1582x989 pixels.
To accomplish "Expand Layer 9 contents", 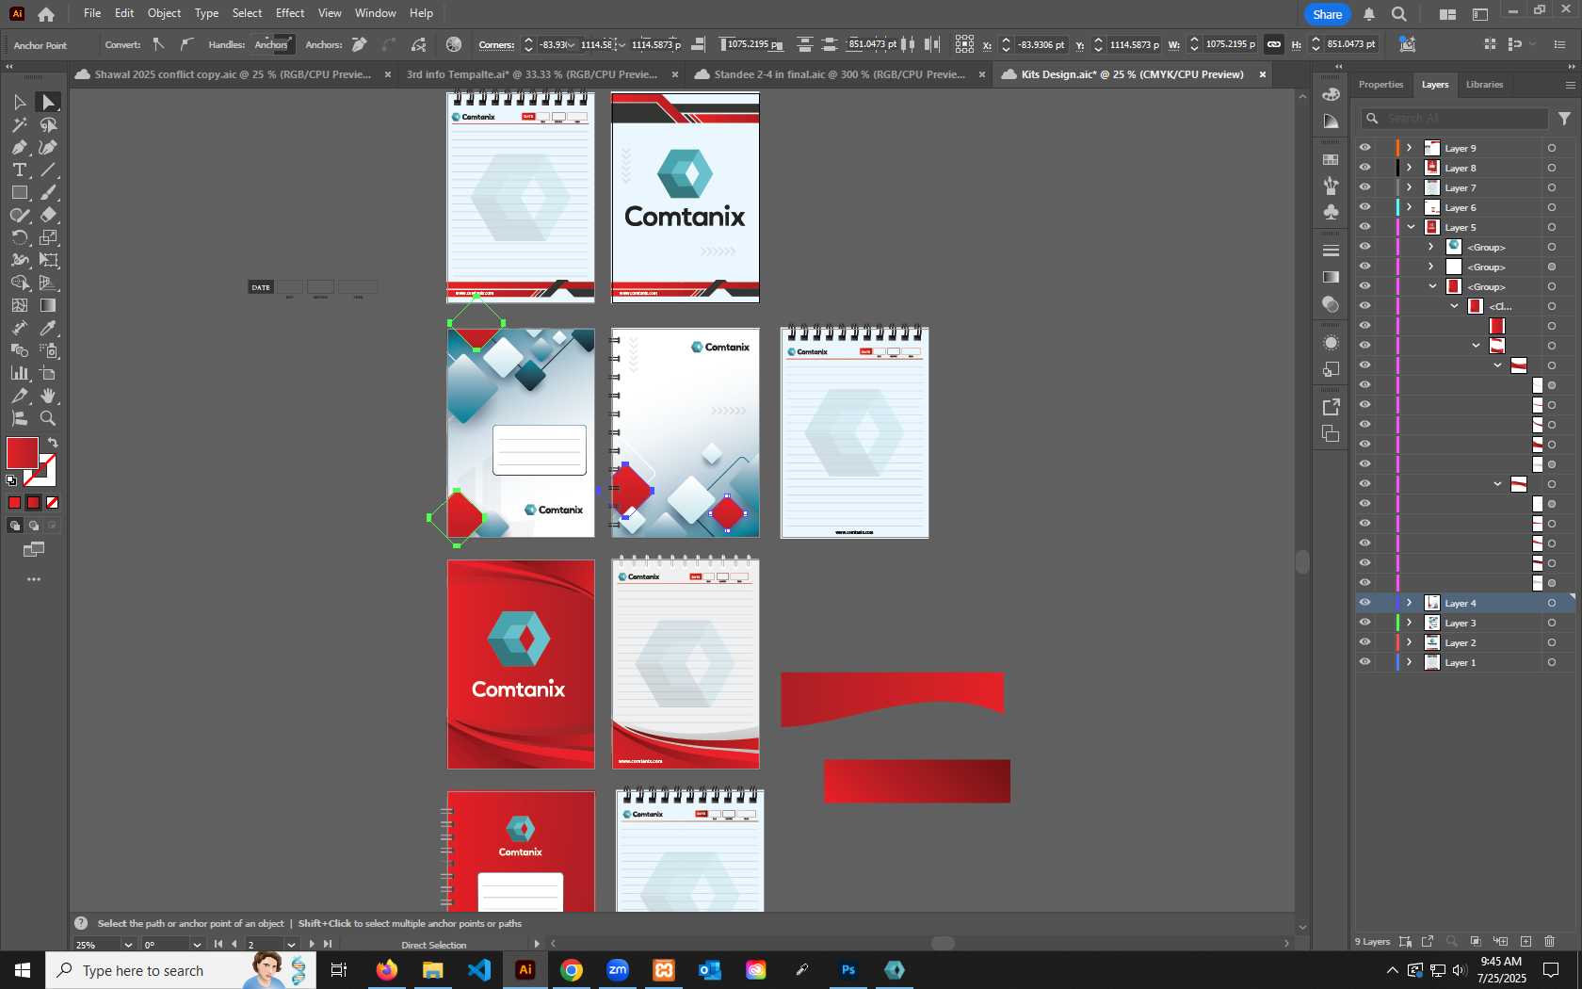I will 1410,148.
